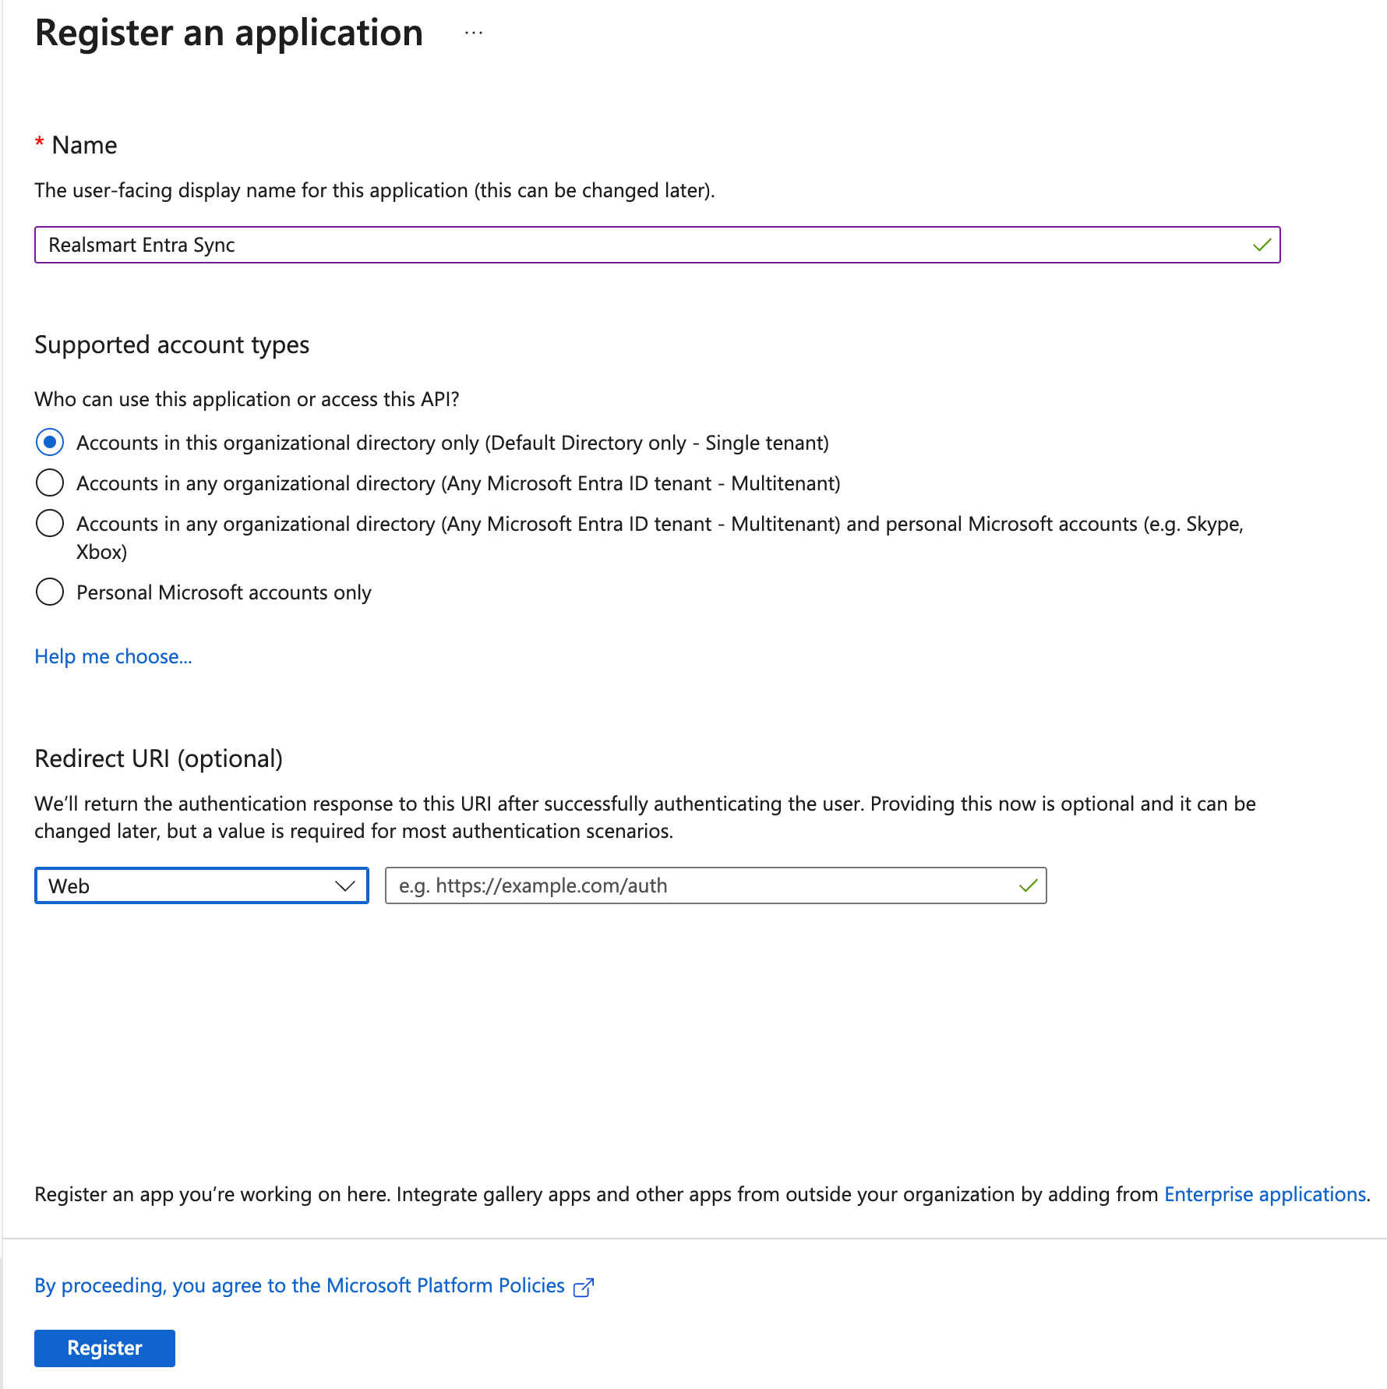
Task: Pick Personal Microsoft accounts only
Action: click(x=50, y=592)
